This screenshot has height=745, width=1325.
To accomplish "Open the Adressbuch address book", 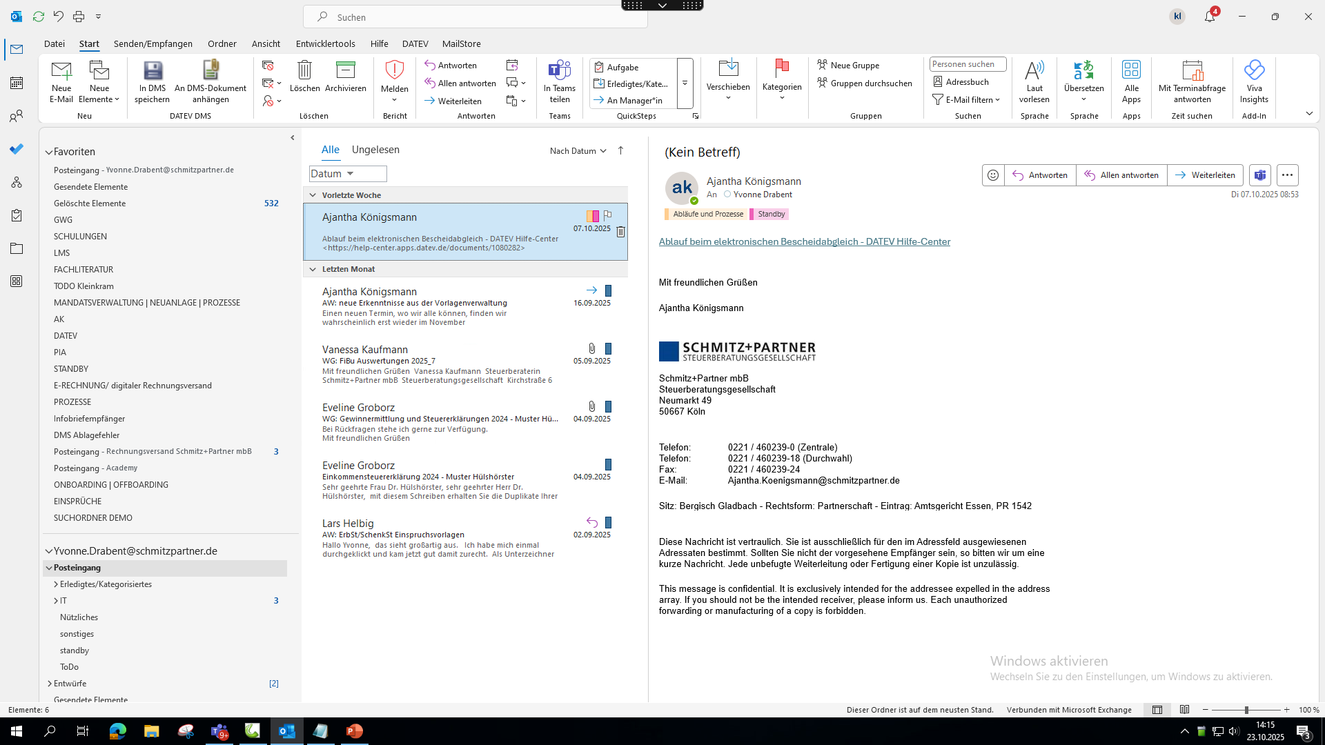I will pos(961,82).
